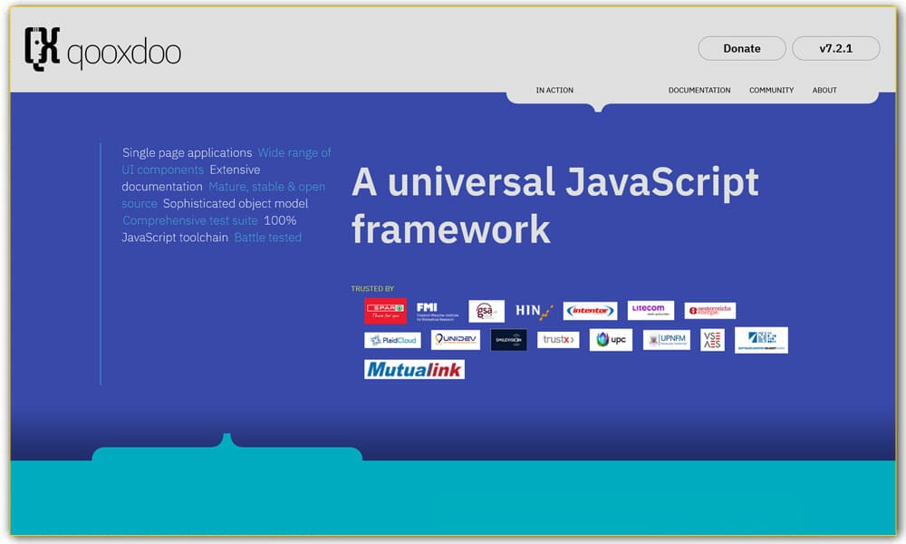Select the UNIDEV logo
The width and height of the screenshot is (906, 544).
456,339
